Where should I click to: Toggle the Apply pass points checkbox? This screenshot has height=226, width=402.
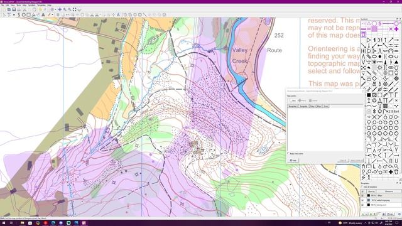(x=288, y=153)
